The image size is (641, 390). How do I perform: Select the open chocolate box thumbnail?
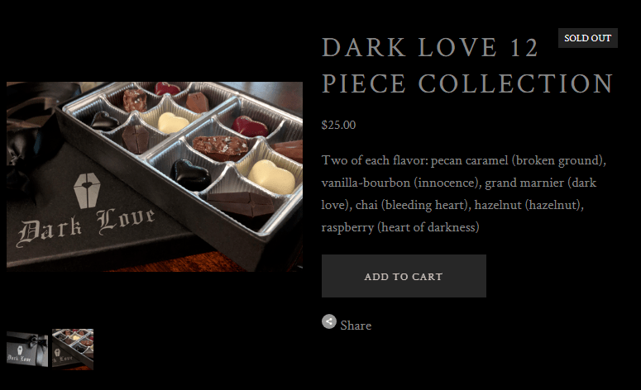click(x=73, y=350)
